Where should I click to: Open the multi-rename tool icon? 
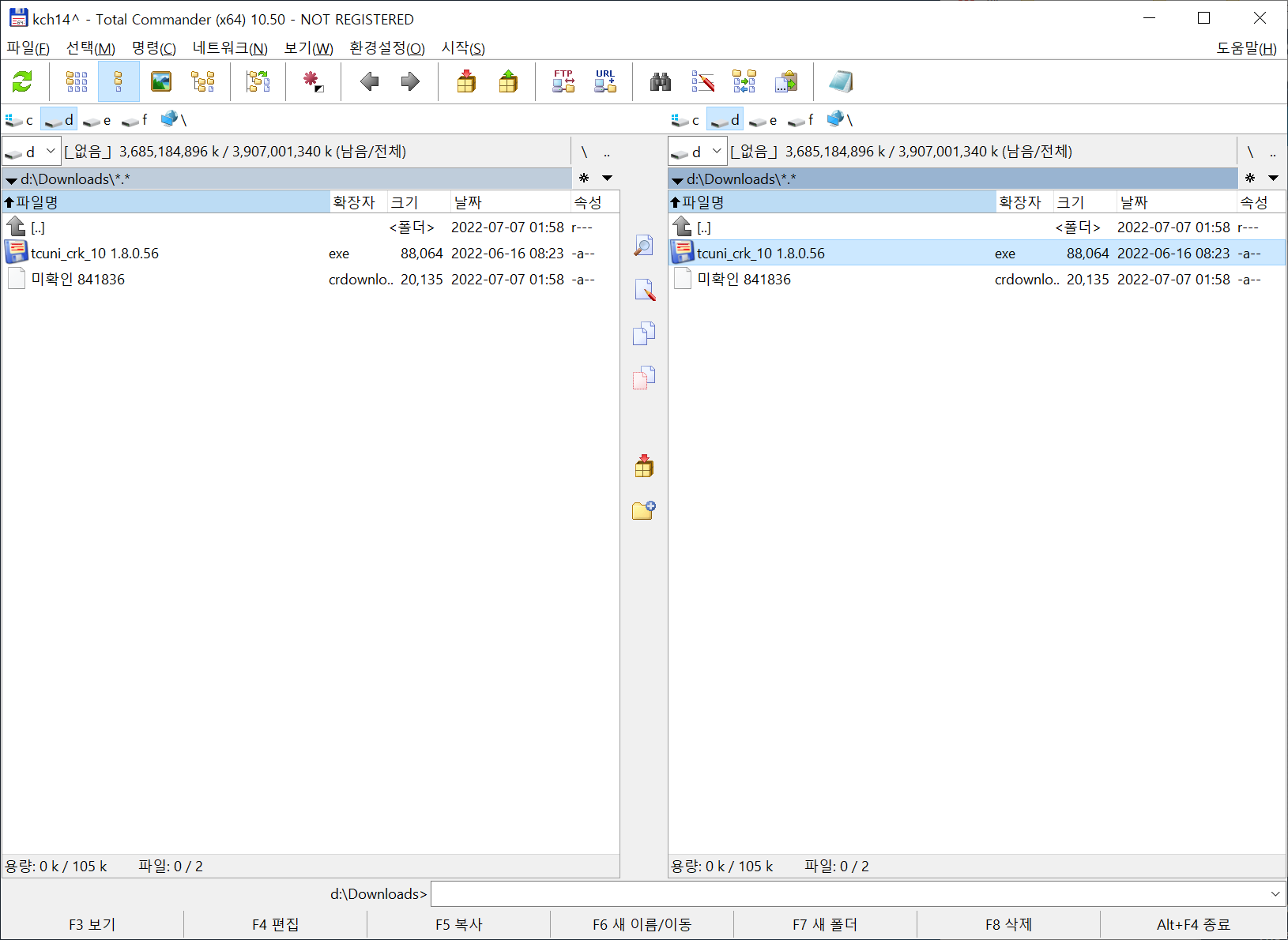point(702,81)
